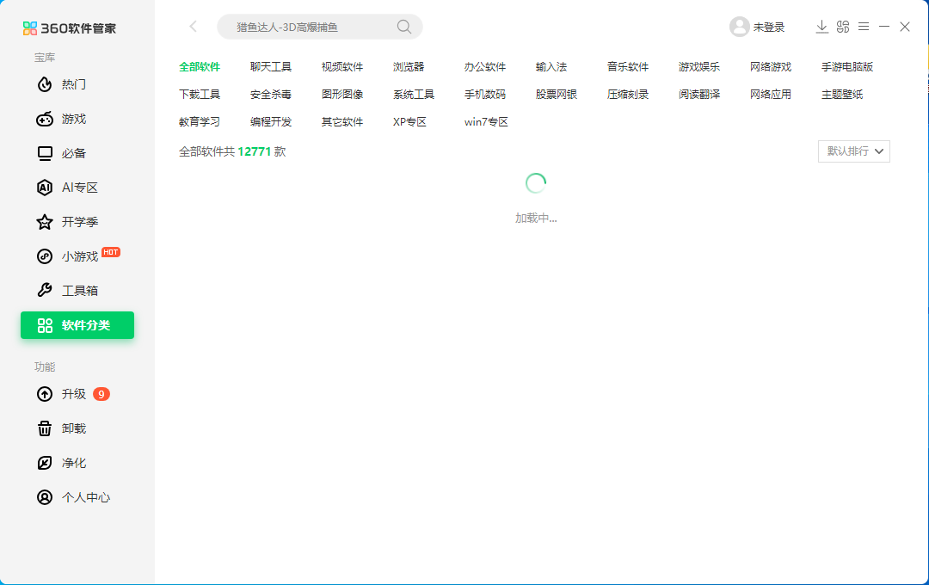Click the HOT badge on 小游戏

pos(111,252)
